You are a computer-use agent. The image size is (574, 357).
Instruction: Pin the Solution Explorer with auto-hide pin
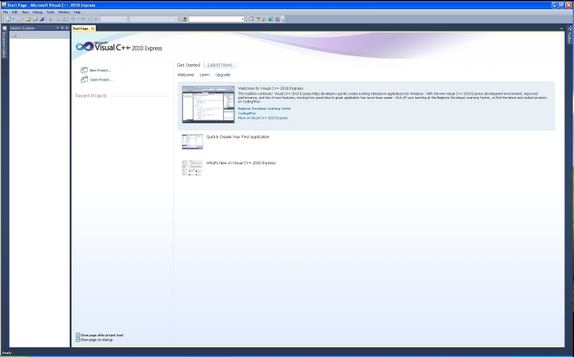tap(62, 28)
